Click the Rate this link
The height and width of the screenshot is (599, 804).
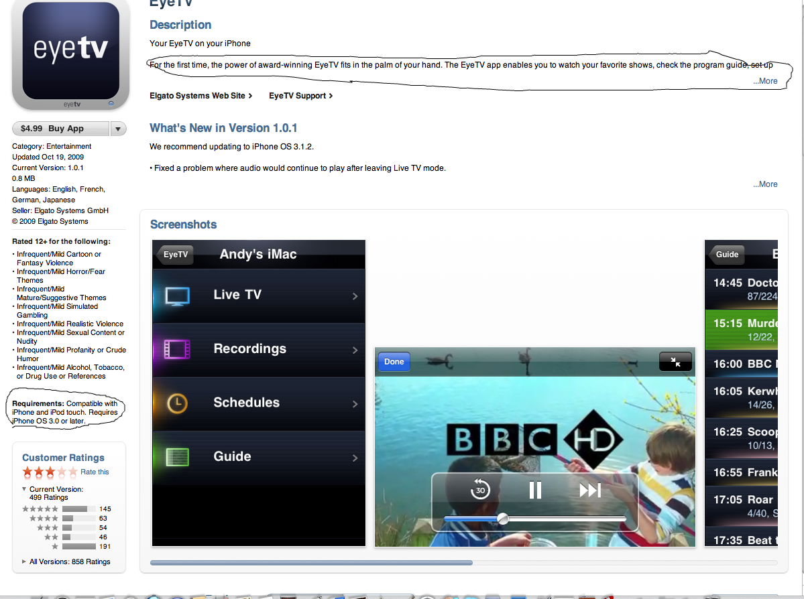(x=95, y=472)
